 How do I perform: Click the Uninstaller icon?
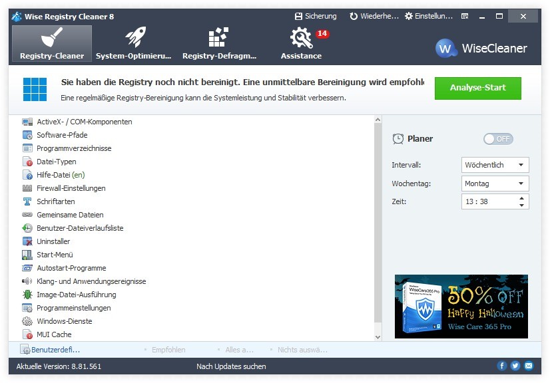[27, 241]
